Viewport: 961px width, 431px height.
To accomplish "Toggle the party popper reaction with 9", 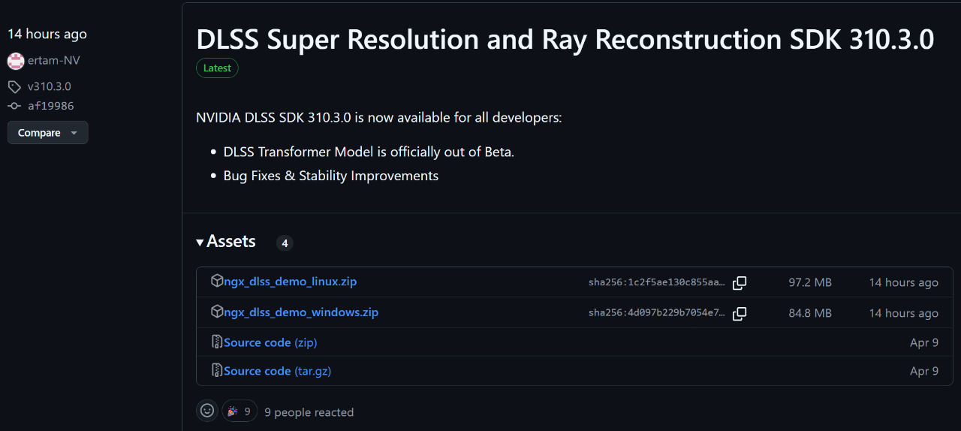I will [x=239, y=411].
